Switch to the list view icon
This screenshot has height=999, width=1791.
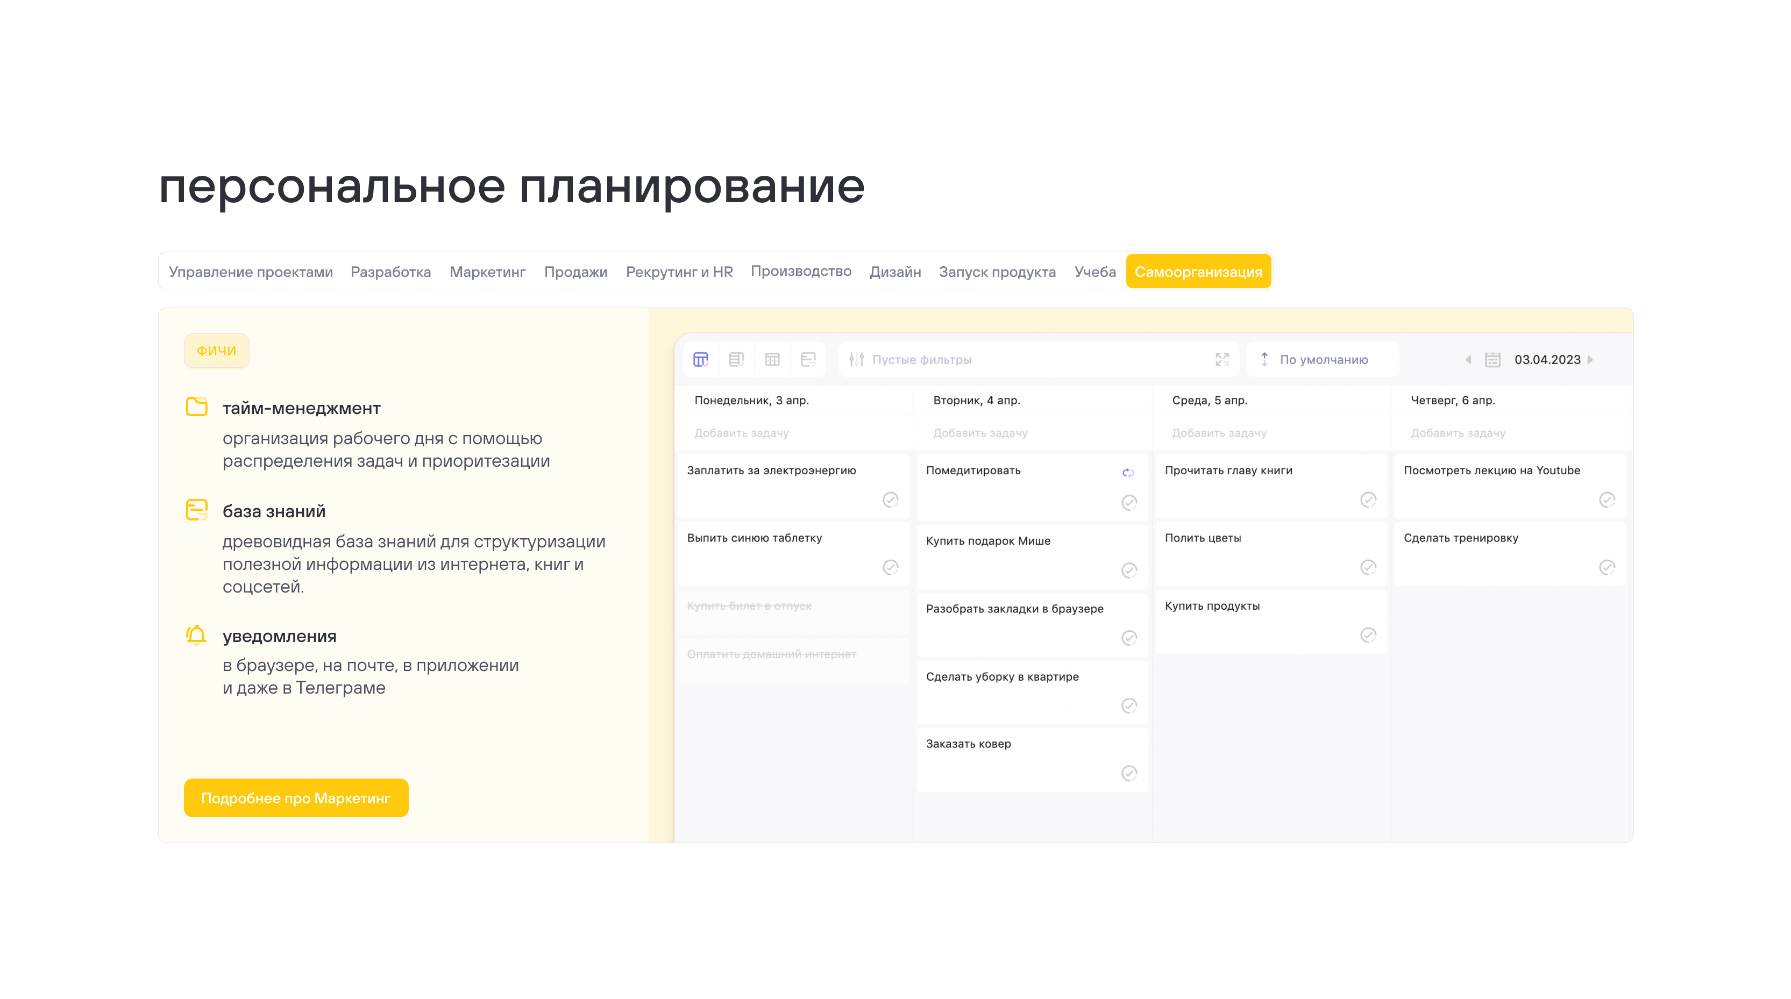[x=736, y=359]
